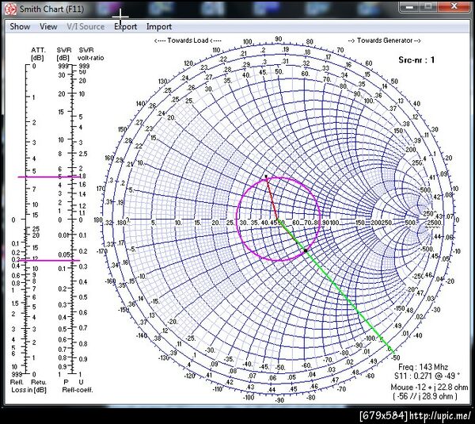The height and width of the screenshot is (424, 475).
Task: Click the 'SWR volt-ratio' scale header
Action: (90, 54)
